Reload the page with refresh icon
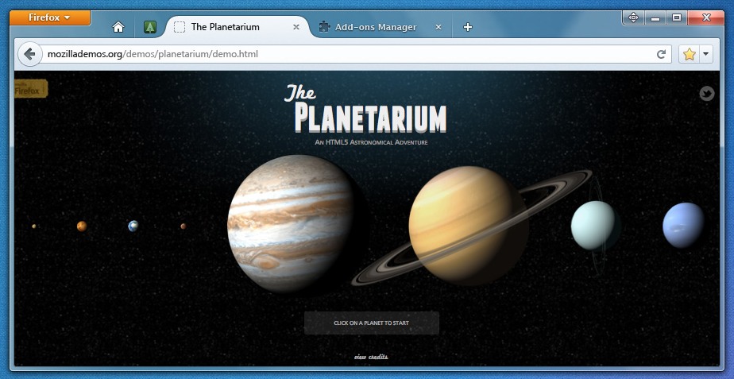734x379 pixels. pyautogui.click(x=661, y=54)
